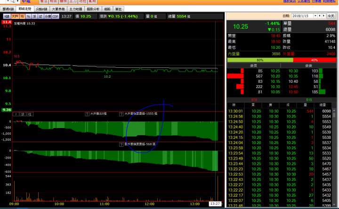The height and width of the screenshot is (209, 339).
Task: Open the 追蹤 tab
Action: coord(107,9)
